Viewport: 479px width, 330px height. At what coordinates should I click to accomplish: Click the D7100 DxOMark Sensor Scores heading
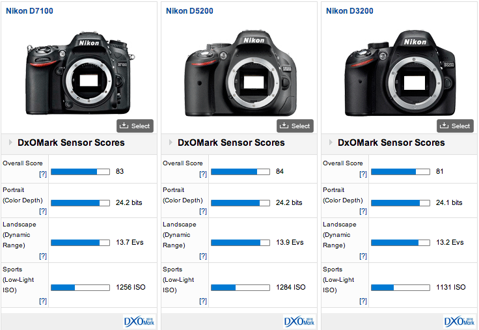[x=71, y=143]
